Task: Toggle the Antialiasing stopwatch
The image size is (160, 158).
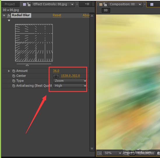Action: coord(14,86)
